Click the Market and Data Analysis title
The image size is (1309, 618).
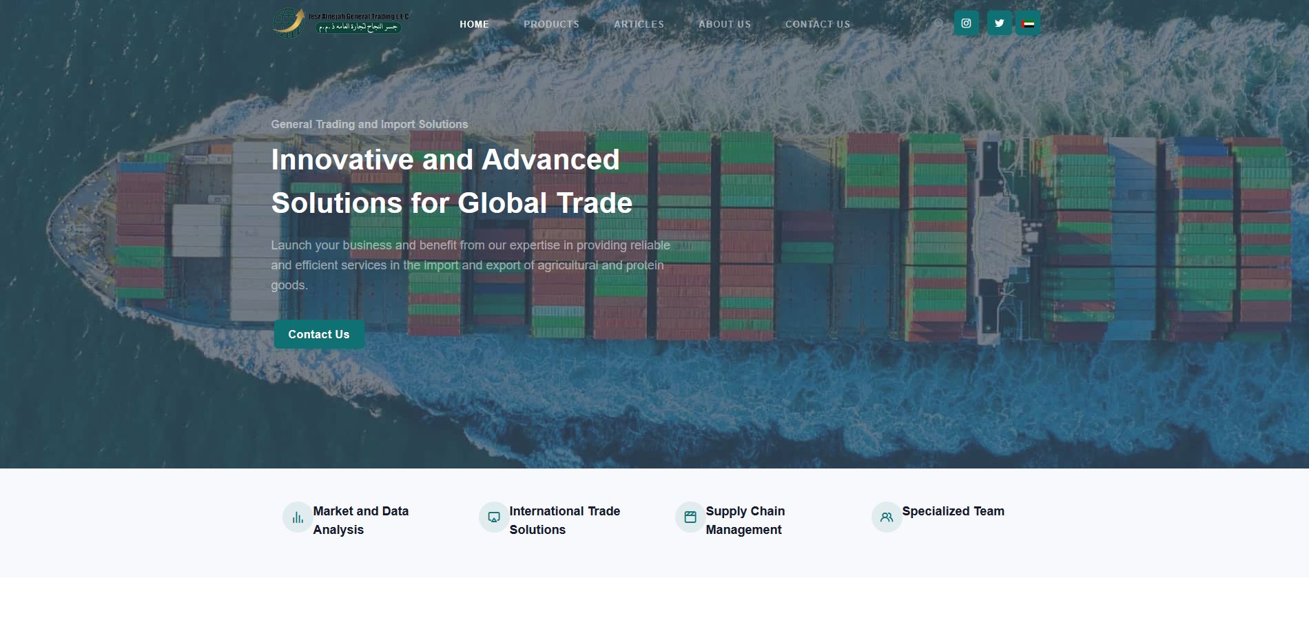point(360,520)
